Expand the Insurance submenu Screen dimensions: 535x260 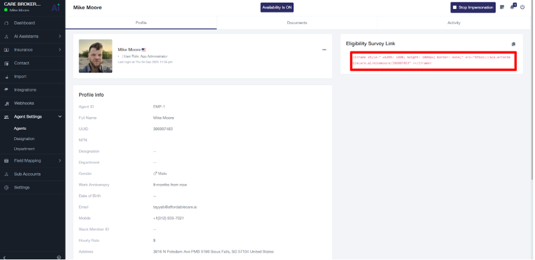point(60,50)
